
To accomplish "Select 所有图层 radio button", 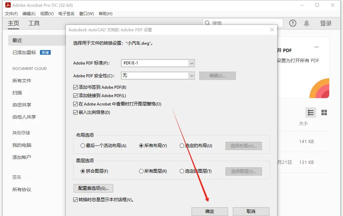I will click(x=141, y=171).
